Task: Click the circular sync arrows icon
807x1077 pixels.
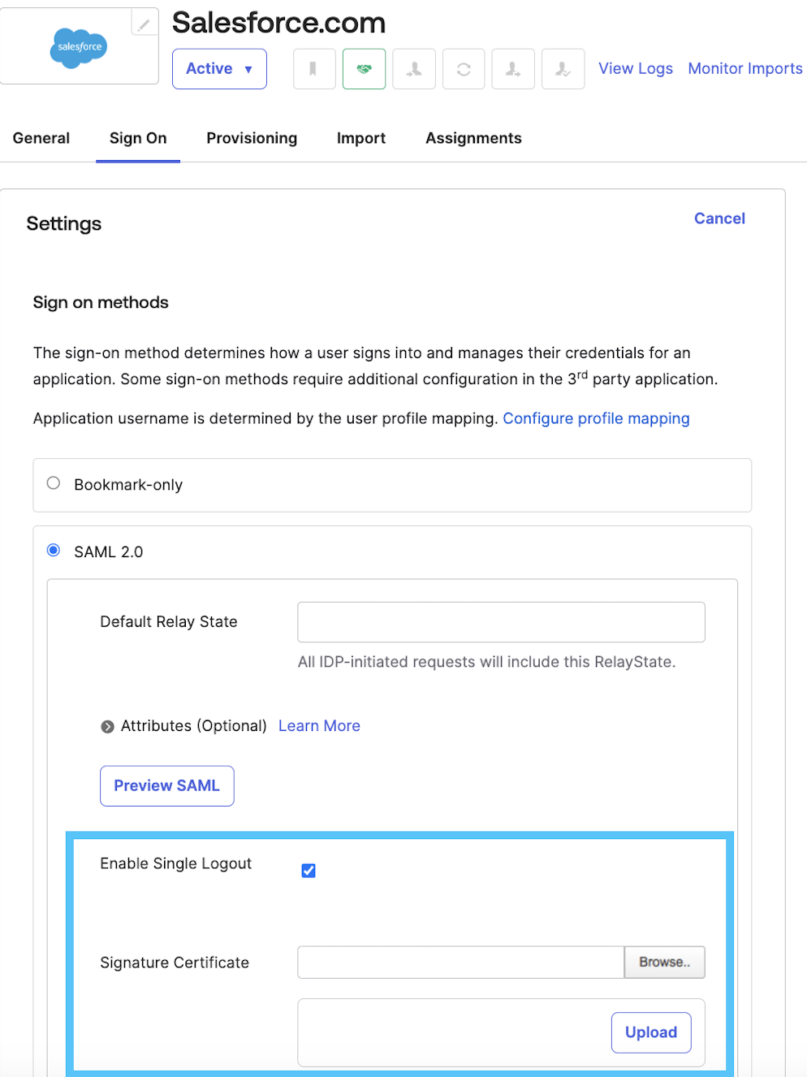Action: (464, 69)
